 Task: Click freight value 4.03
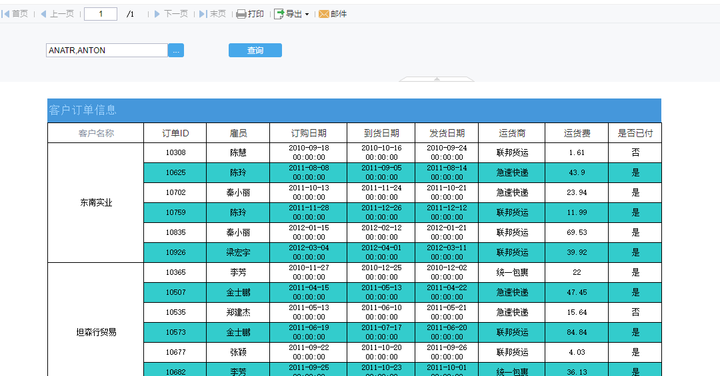(x=577, y=352)
